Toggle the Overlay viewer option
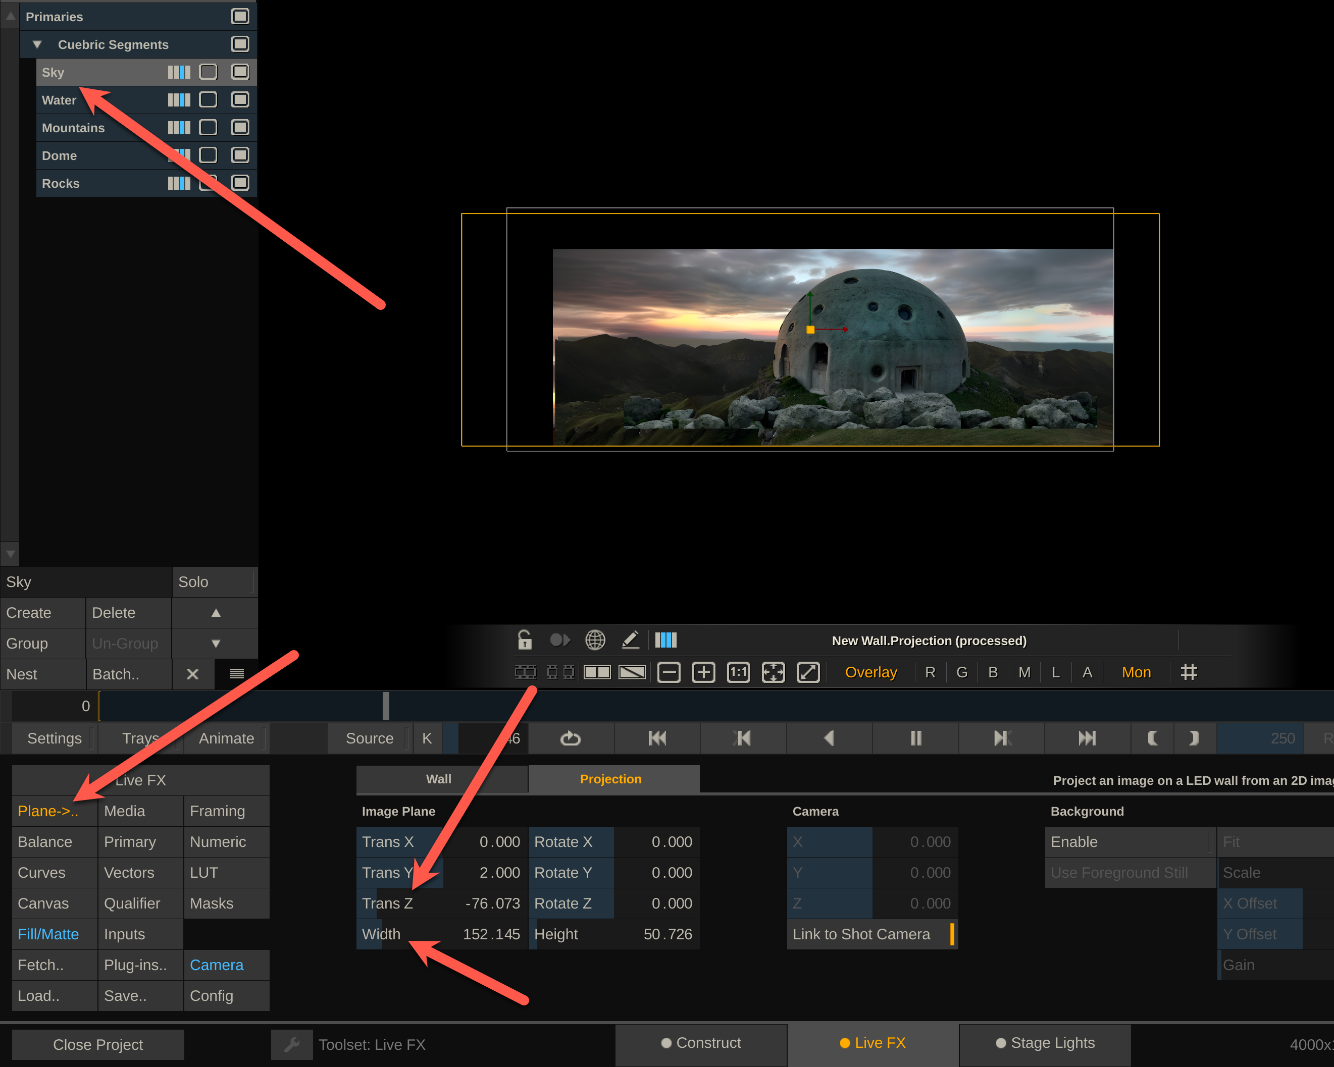The height and width of the screenshot is (1067, 1334). (870, 672)
